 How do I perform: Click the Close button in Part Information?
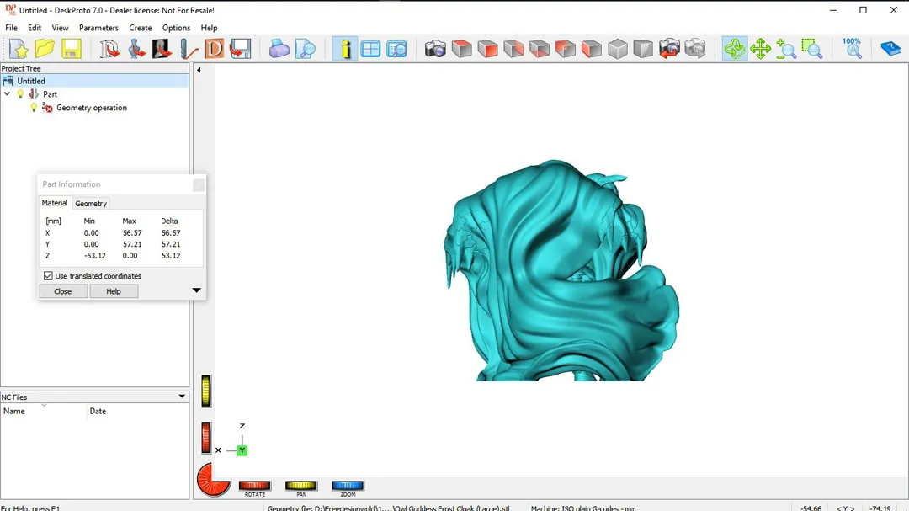coord(62,291)
